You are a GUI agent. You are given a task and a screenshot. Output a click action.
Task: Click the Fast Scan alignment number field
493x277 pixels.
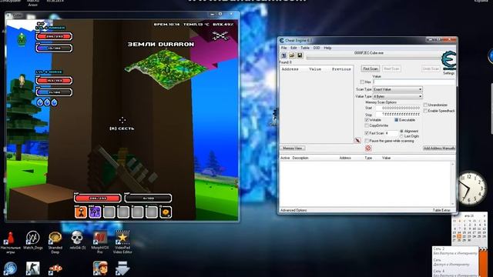(x=391, y=133)
